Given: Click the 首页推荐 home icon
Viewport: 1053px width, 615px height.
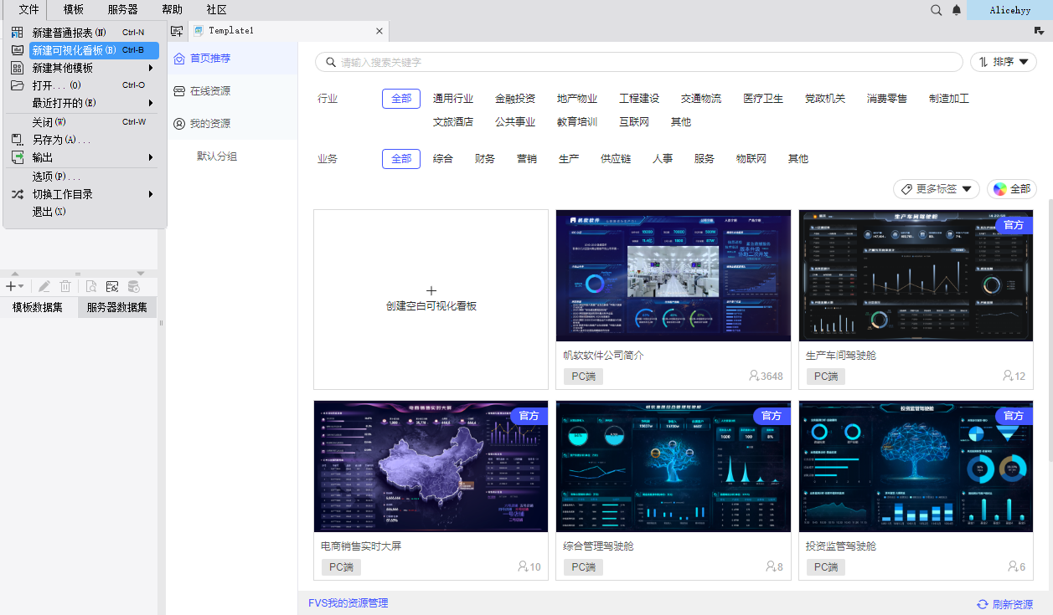Looking at the screenshot, I should pyautogui.click(x=178, y=59).
